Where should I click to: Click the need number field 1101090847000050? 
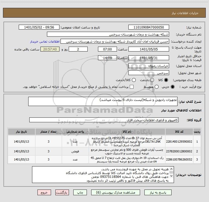click(x=149, y=27)
